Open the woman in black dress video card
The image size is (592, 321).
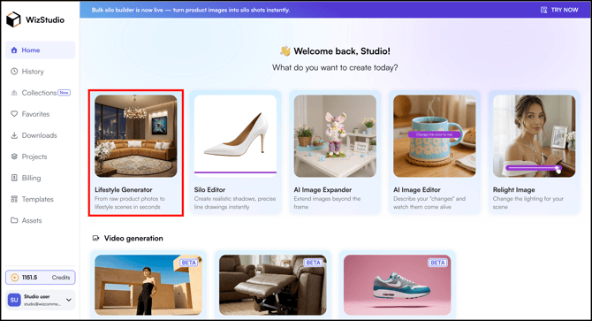[x=148, y=285]
